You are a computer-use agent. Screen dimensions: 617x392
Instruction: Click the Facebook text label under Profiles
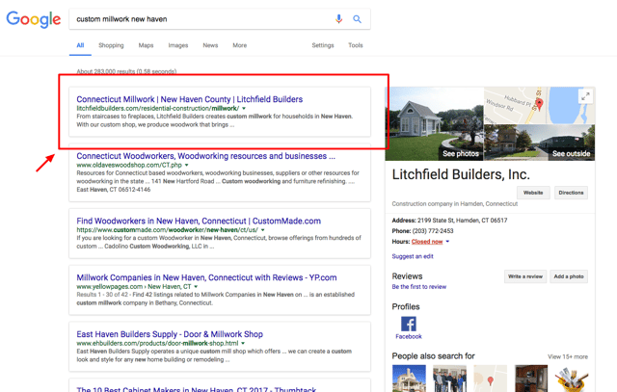pos(409,336)
